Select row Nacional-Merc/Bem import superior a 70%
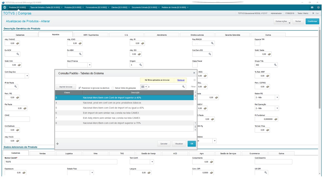This screenshot has width=327, height=184. (124, 123)
